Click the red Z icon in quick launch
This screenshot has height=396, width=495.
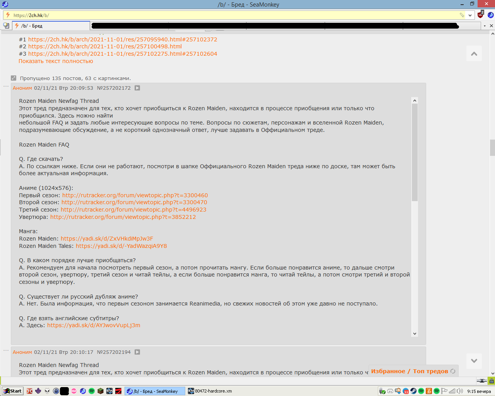point(118,391)
